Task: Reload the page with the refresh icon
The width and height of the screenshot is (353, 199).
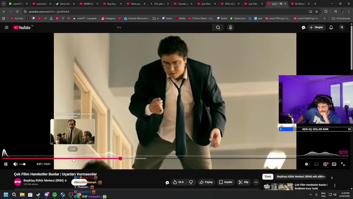Action: pos(17,12)
